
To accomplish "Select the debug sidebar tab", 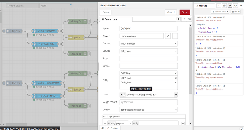I will pos(204,6).
